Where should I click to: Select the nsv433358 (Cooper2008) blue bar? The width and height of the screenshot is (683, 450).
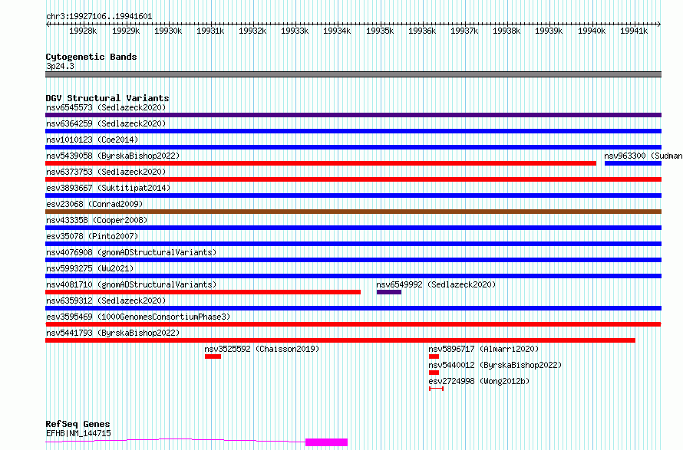[x=353, y=228]
